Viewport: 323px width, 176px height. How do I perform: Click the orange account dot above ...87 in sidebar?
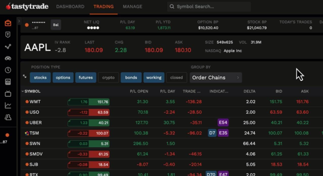(x=7, y=135)
